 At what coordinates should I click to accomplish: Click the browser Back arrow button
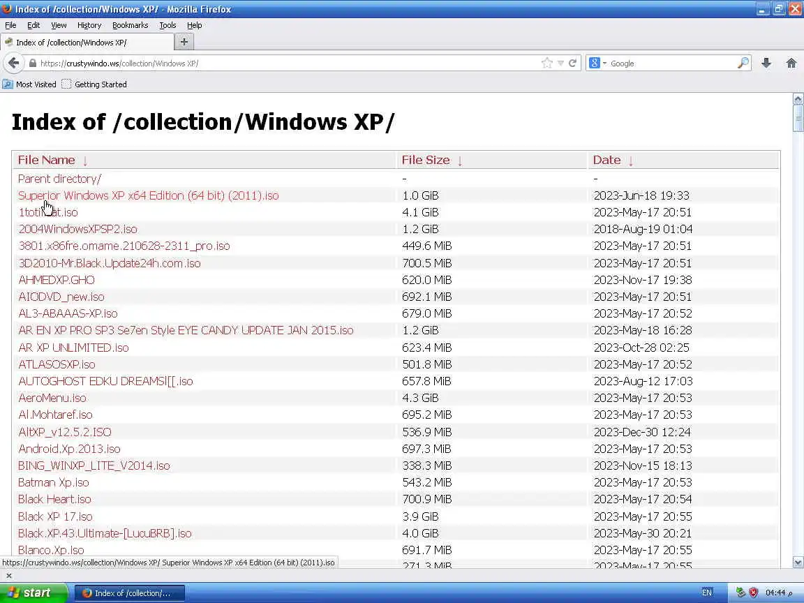(x=14, y=63)
